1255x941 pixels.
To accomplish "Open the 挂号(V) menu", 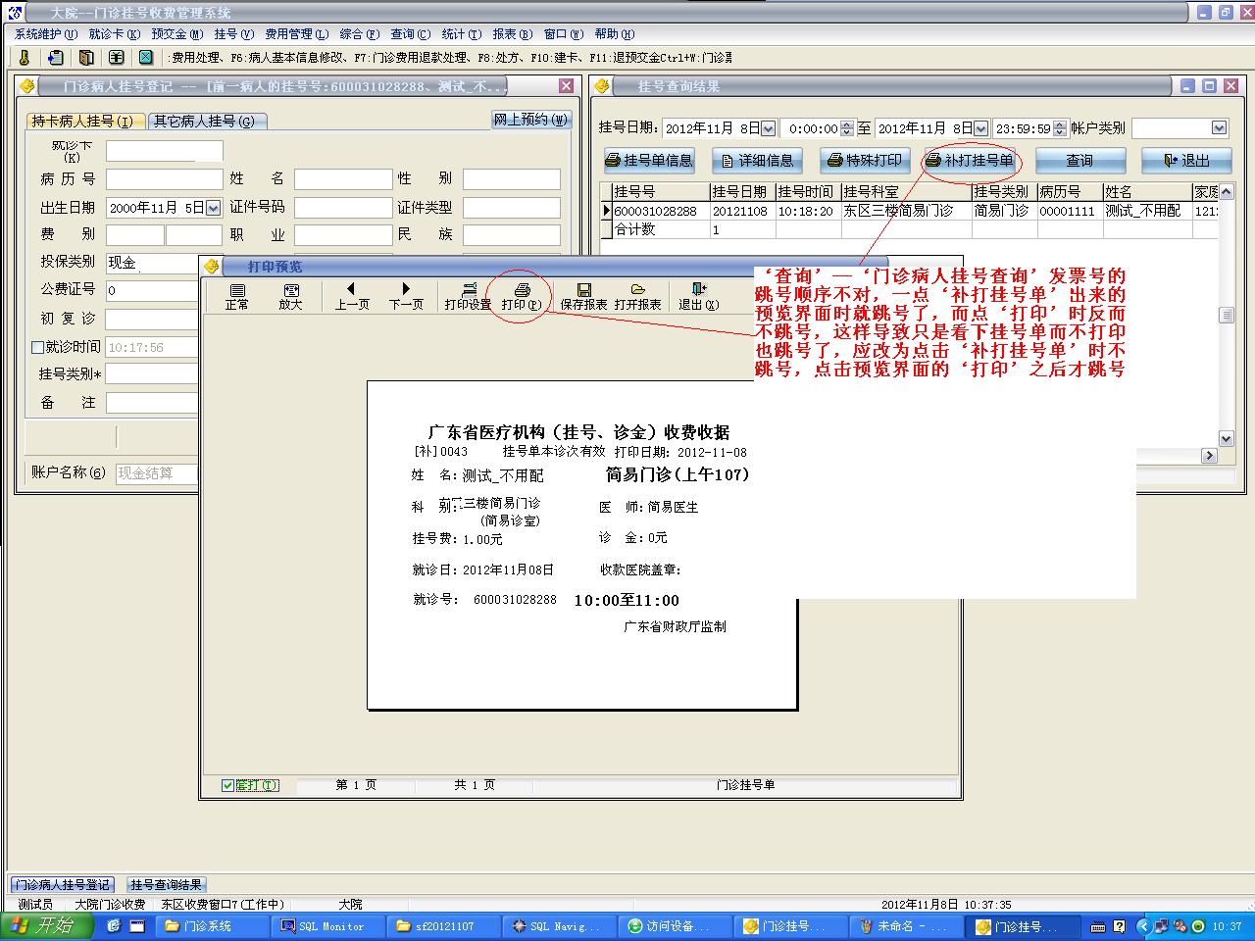I will 234,34.
